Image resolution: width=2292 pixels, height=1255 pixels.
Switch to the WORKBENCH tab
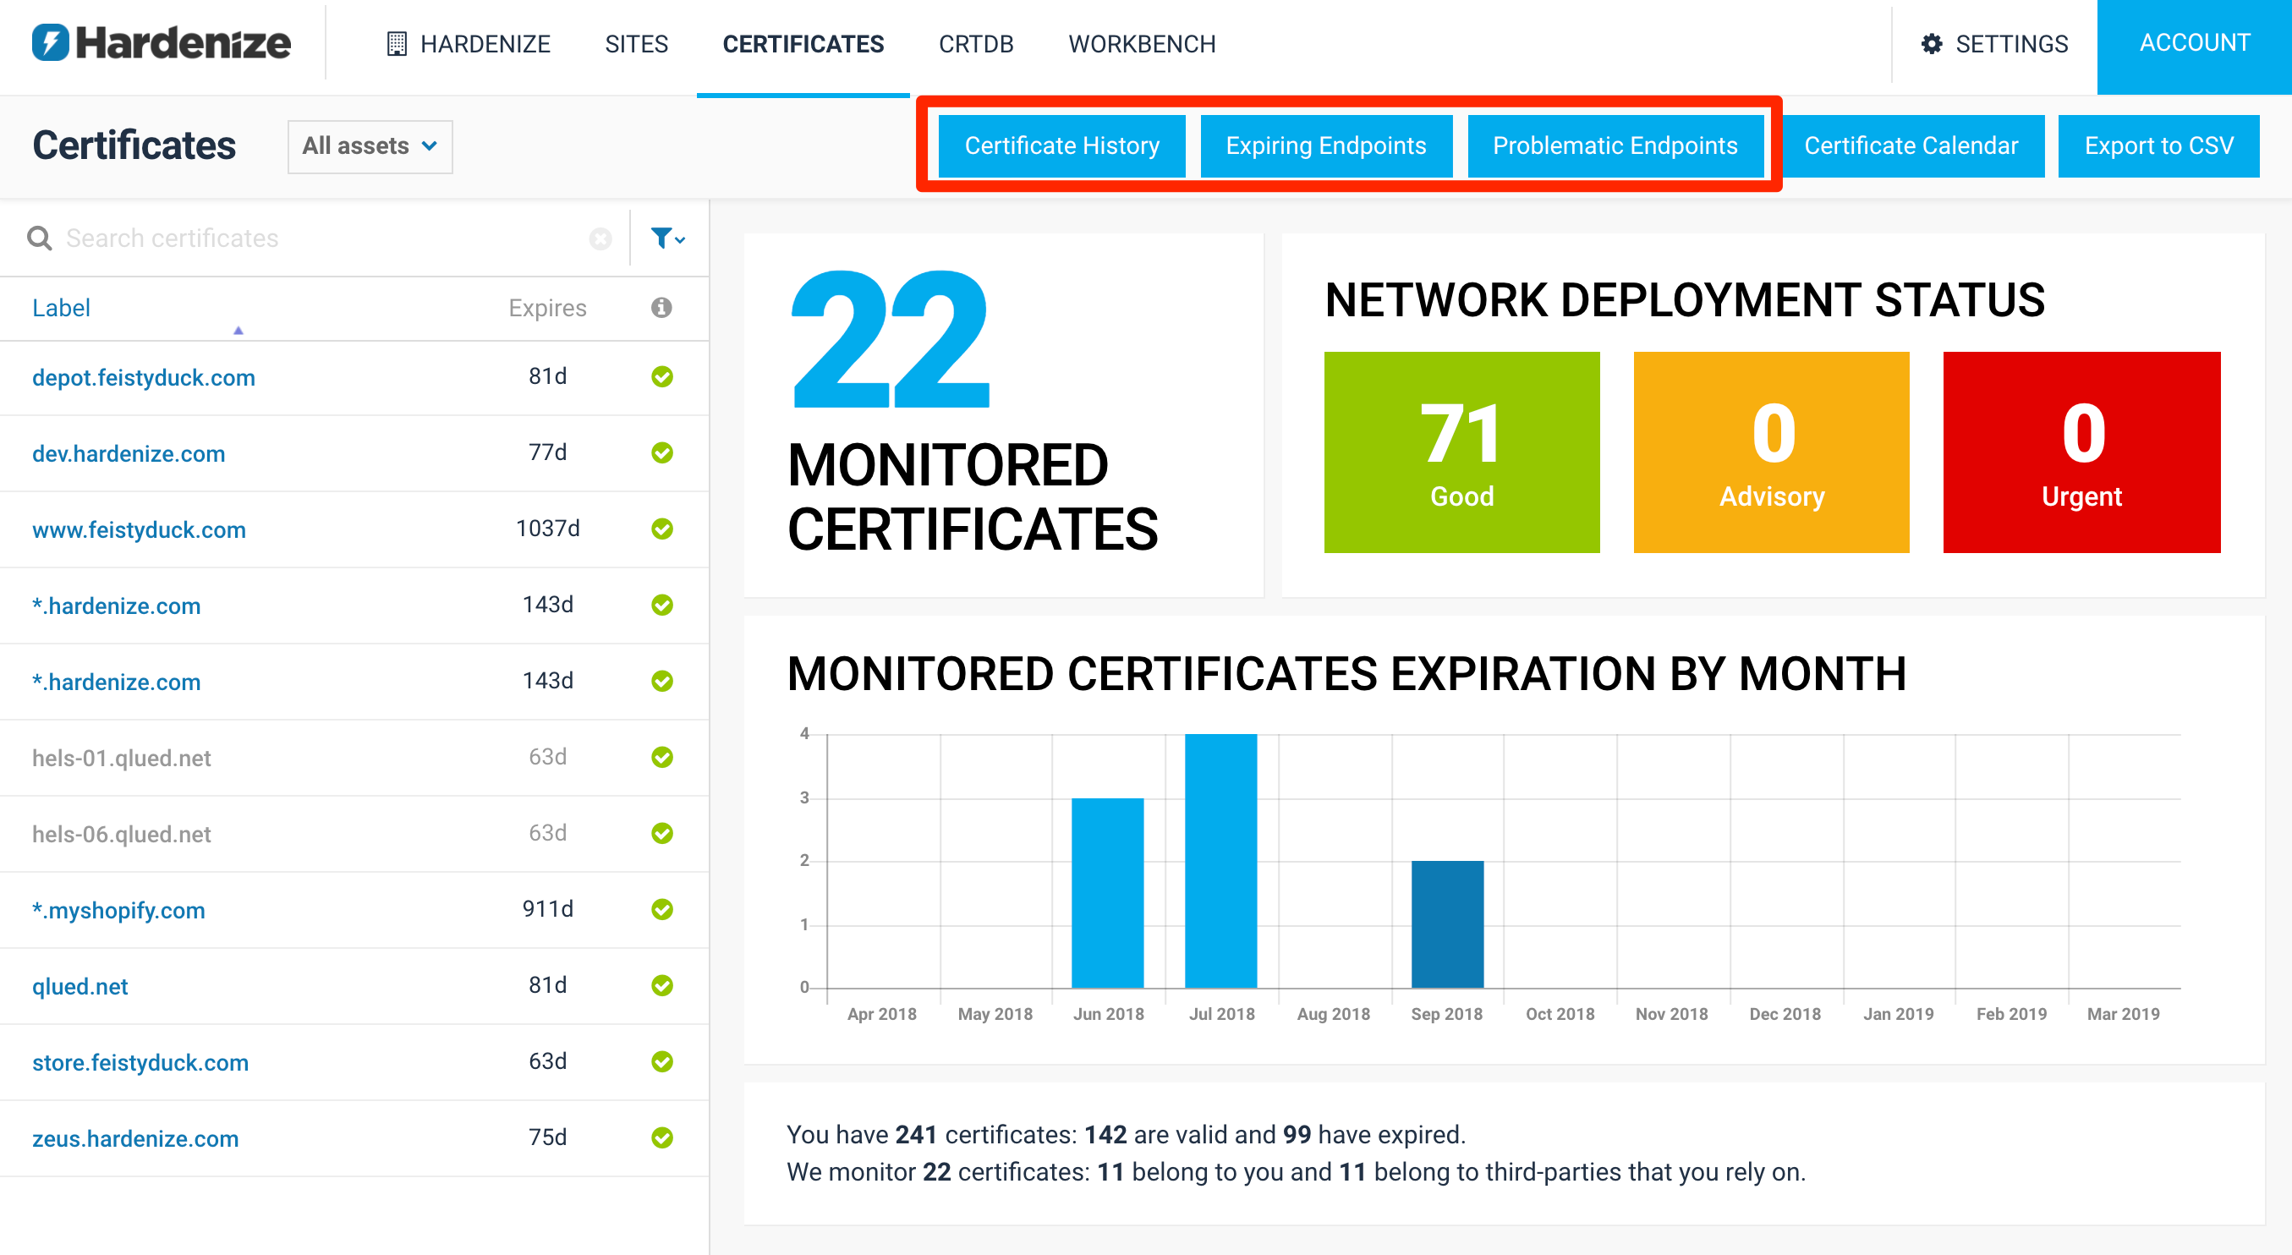pyautogui.click(x=1142, y=44)
